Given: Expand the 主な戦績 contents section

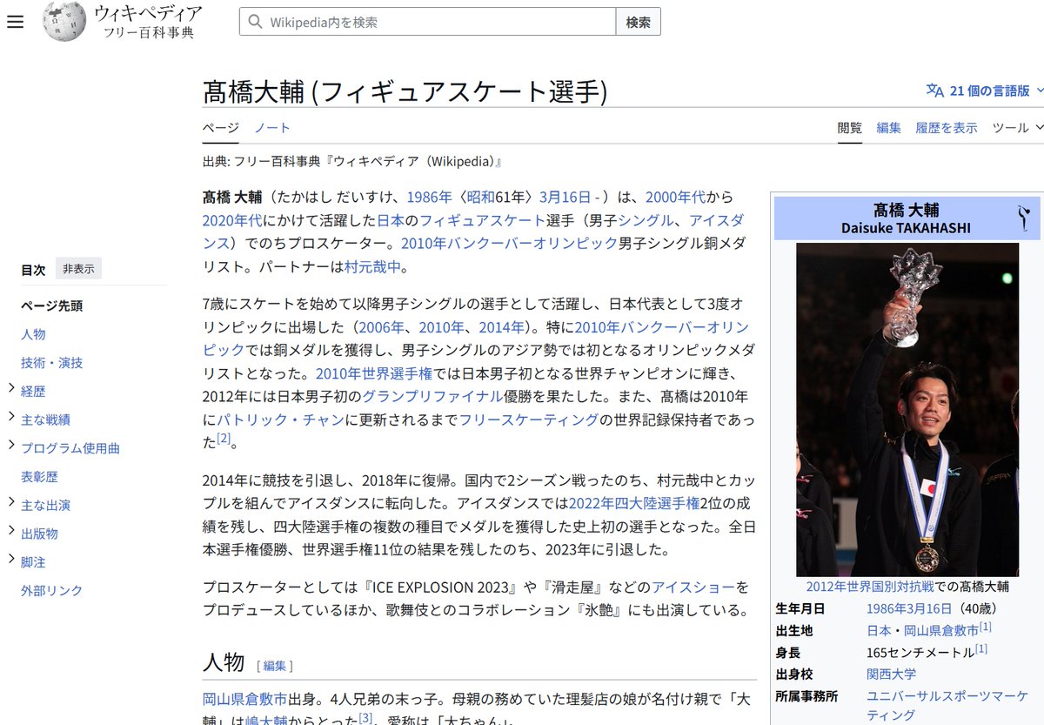Looking at the screenshot, I should (11, 418).
